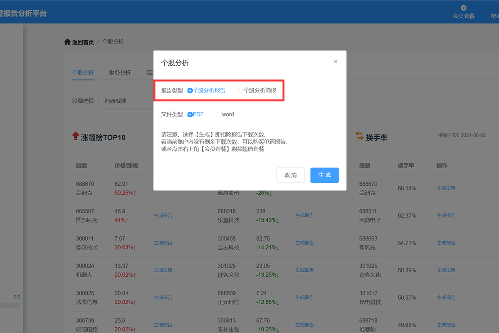499x333 pixels.
Task: Switch to the 个股分析 tab
Action: point(83,73)
